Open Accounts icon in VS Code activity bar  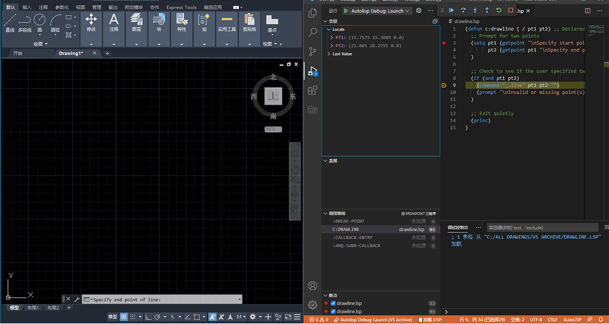pos(312,286)
